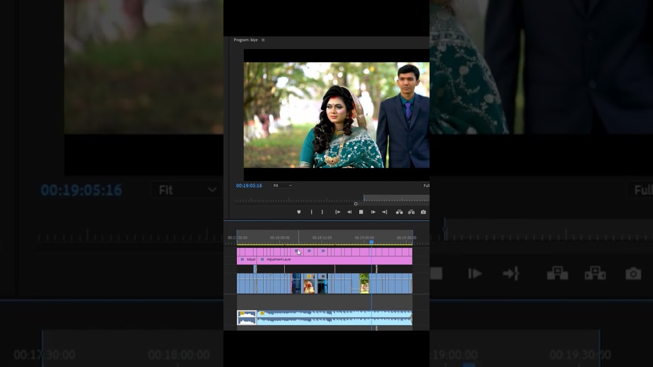653x367 pixels.
Task: Export frame with camera icon
Action: [x=423, y=212]
